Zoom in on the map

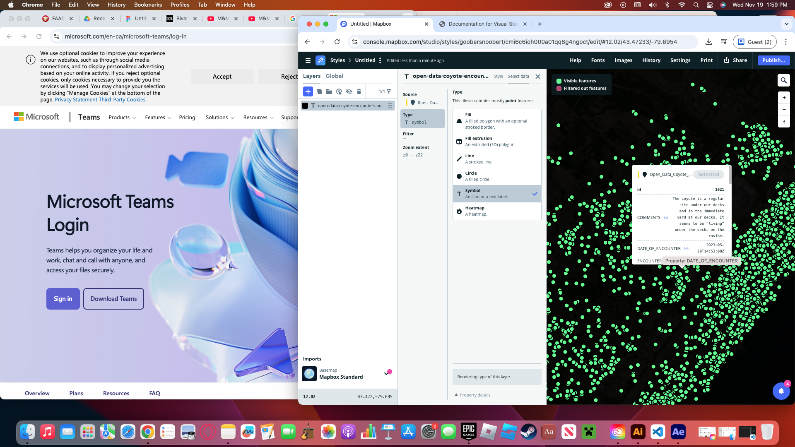784,98
